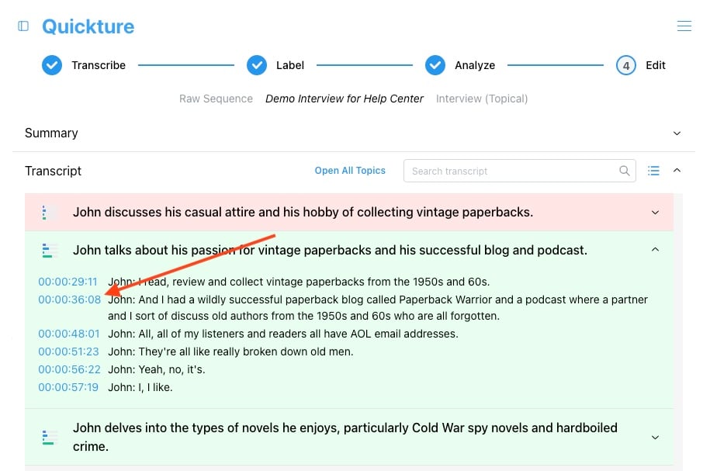Screen dimensions: 703x471
Task: Click the topic icon on vintage paperbacks blog row
Action: 50,251
